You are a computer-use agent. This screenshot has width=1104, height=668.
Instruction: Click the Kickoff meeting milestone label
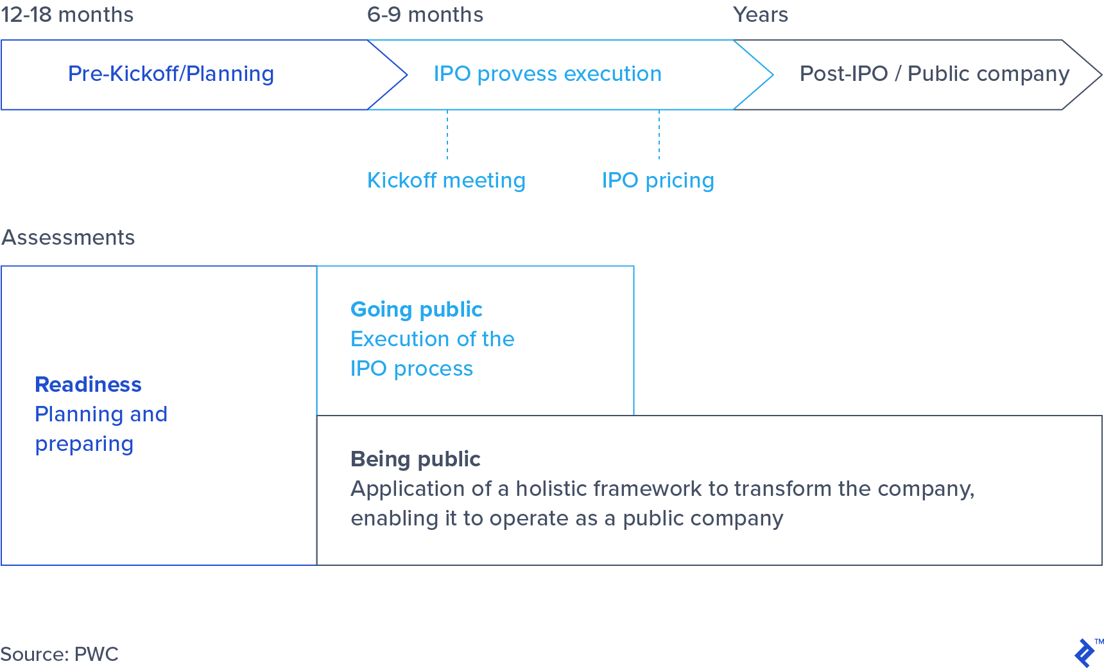click(x=446, y=180)
